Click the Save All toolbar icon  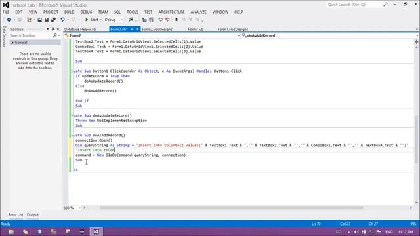click(x=53, y=20)
